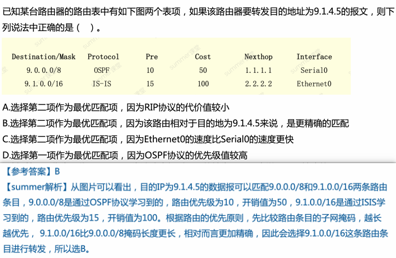Click the Cost column header
Viewport: 396px width, 258px height.
point(203,57)
